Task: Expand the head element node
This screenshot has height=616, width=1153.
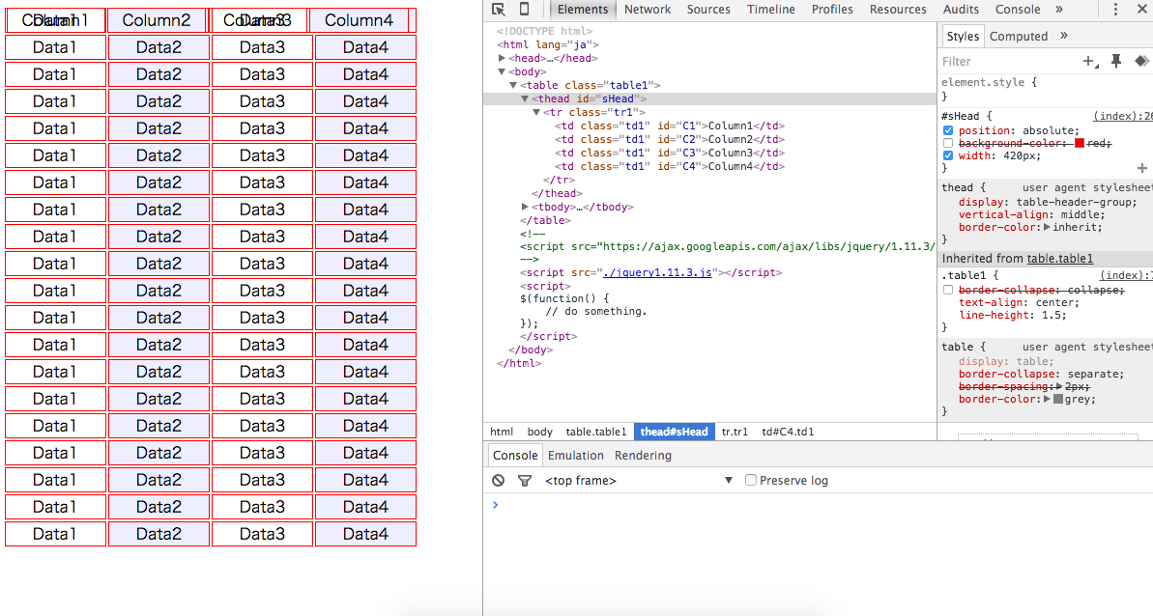Action: click(x=502, y=58)
